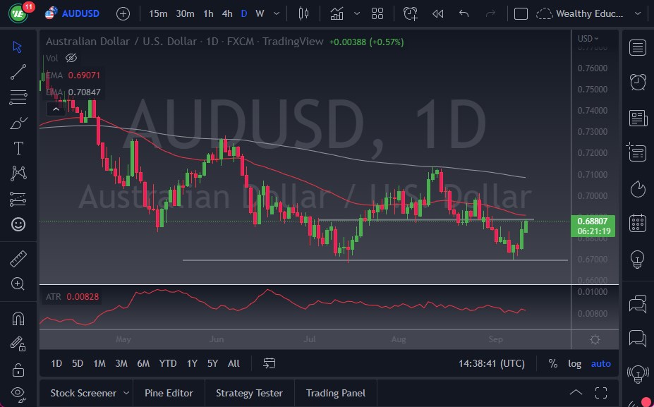Image resolution: width=654 pixels, height=407 pixels.
Task: Open the chart style dropdown arrow
Action: pos(356,13)
